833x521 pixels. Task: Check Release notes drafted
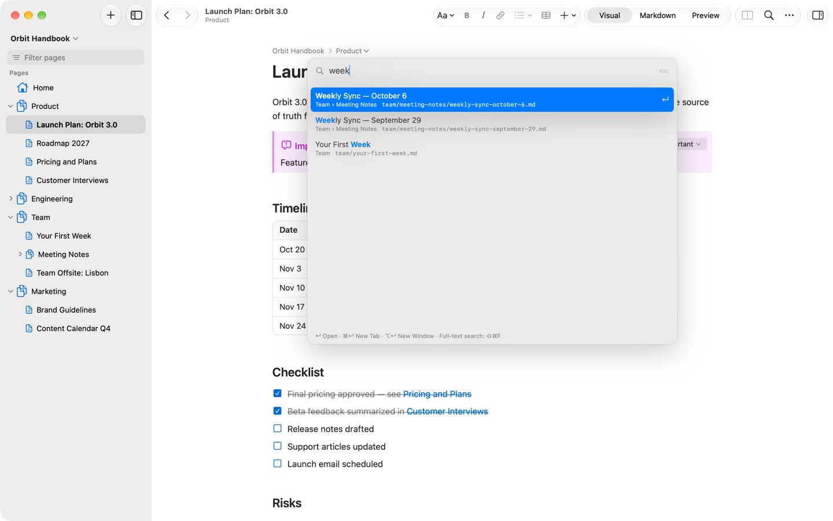[x=277, y=429]
